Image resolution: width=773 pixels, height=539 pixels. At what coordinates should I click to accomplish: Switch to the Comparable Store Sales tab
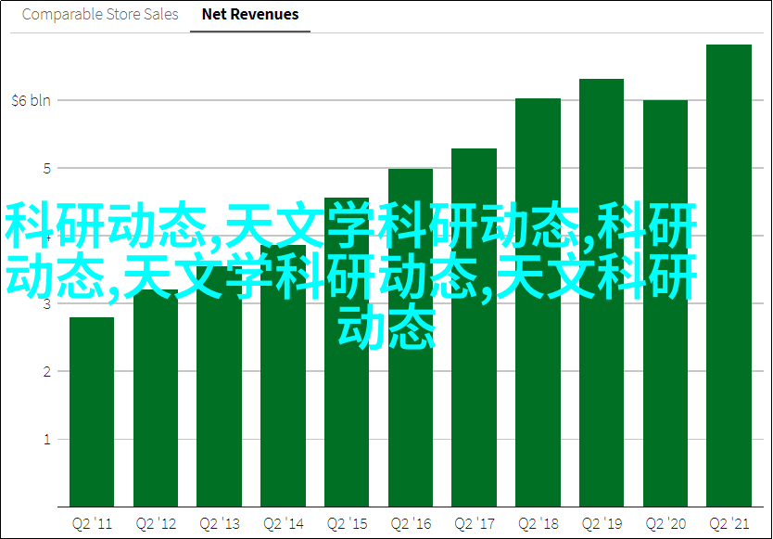pos(100,15)
